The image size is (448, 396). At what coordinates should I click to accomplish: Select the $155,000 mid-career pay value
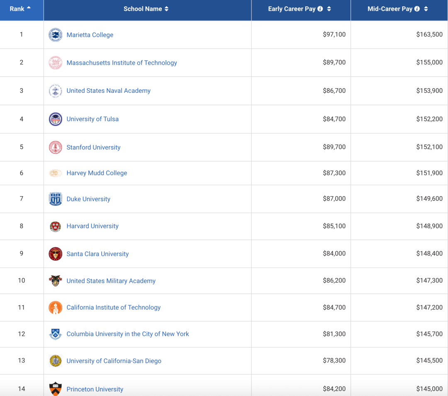[x=429, y=62]
